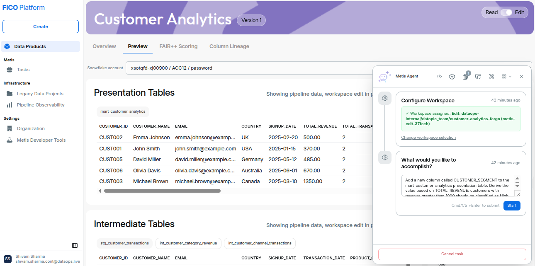Cancel the Metis task
Screen dimensions: 535x266
(x=452, y=254)
